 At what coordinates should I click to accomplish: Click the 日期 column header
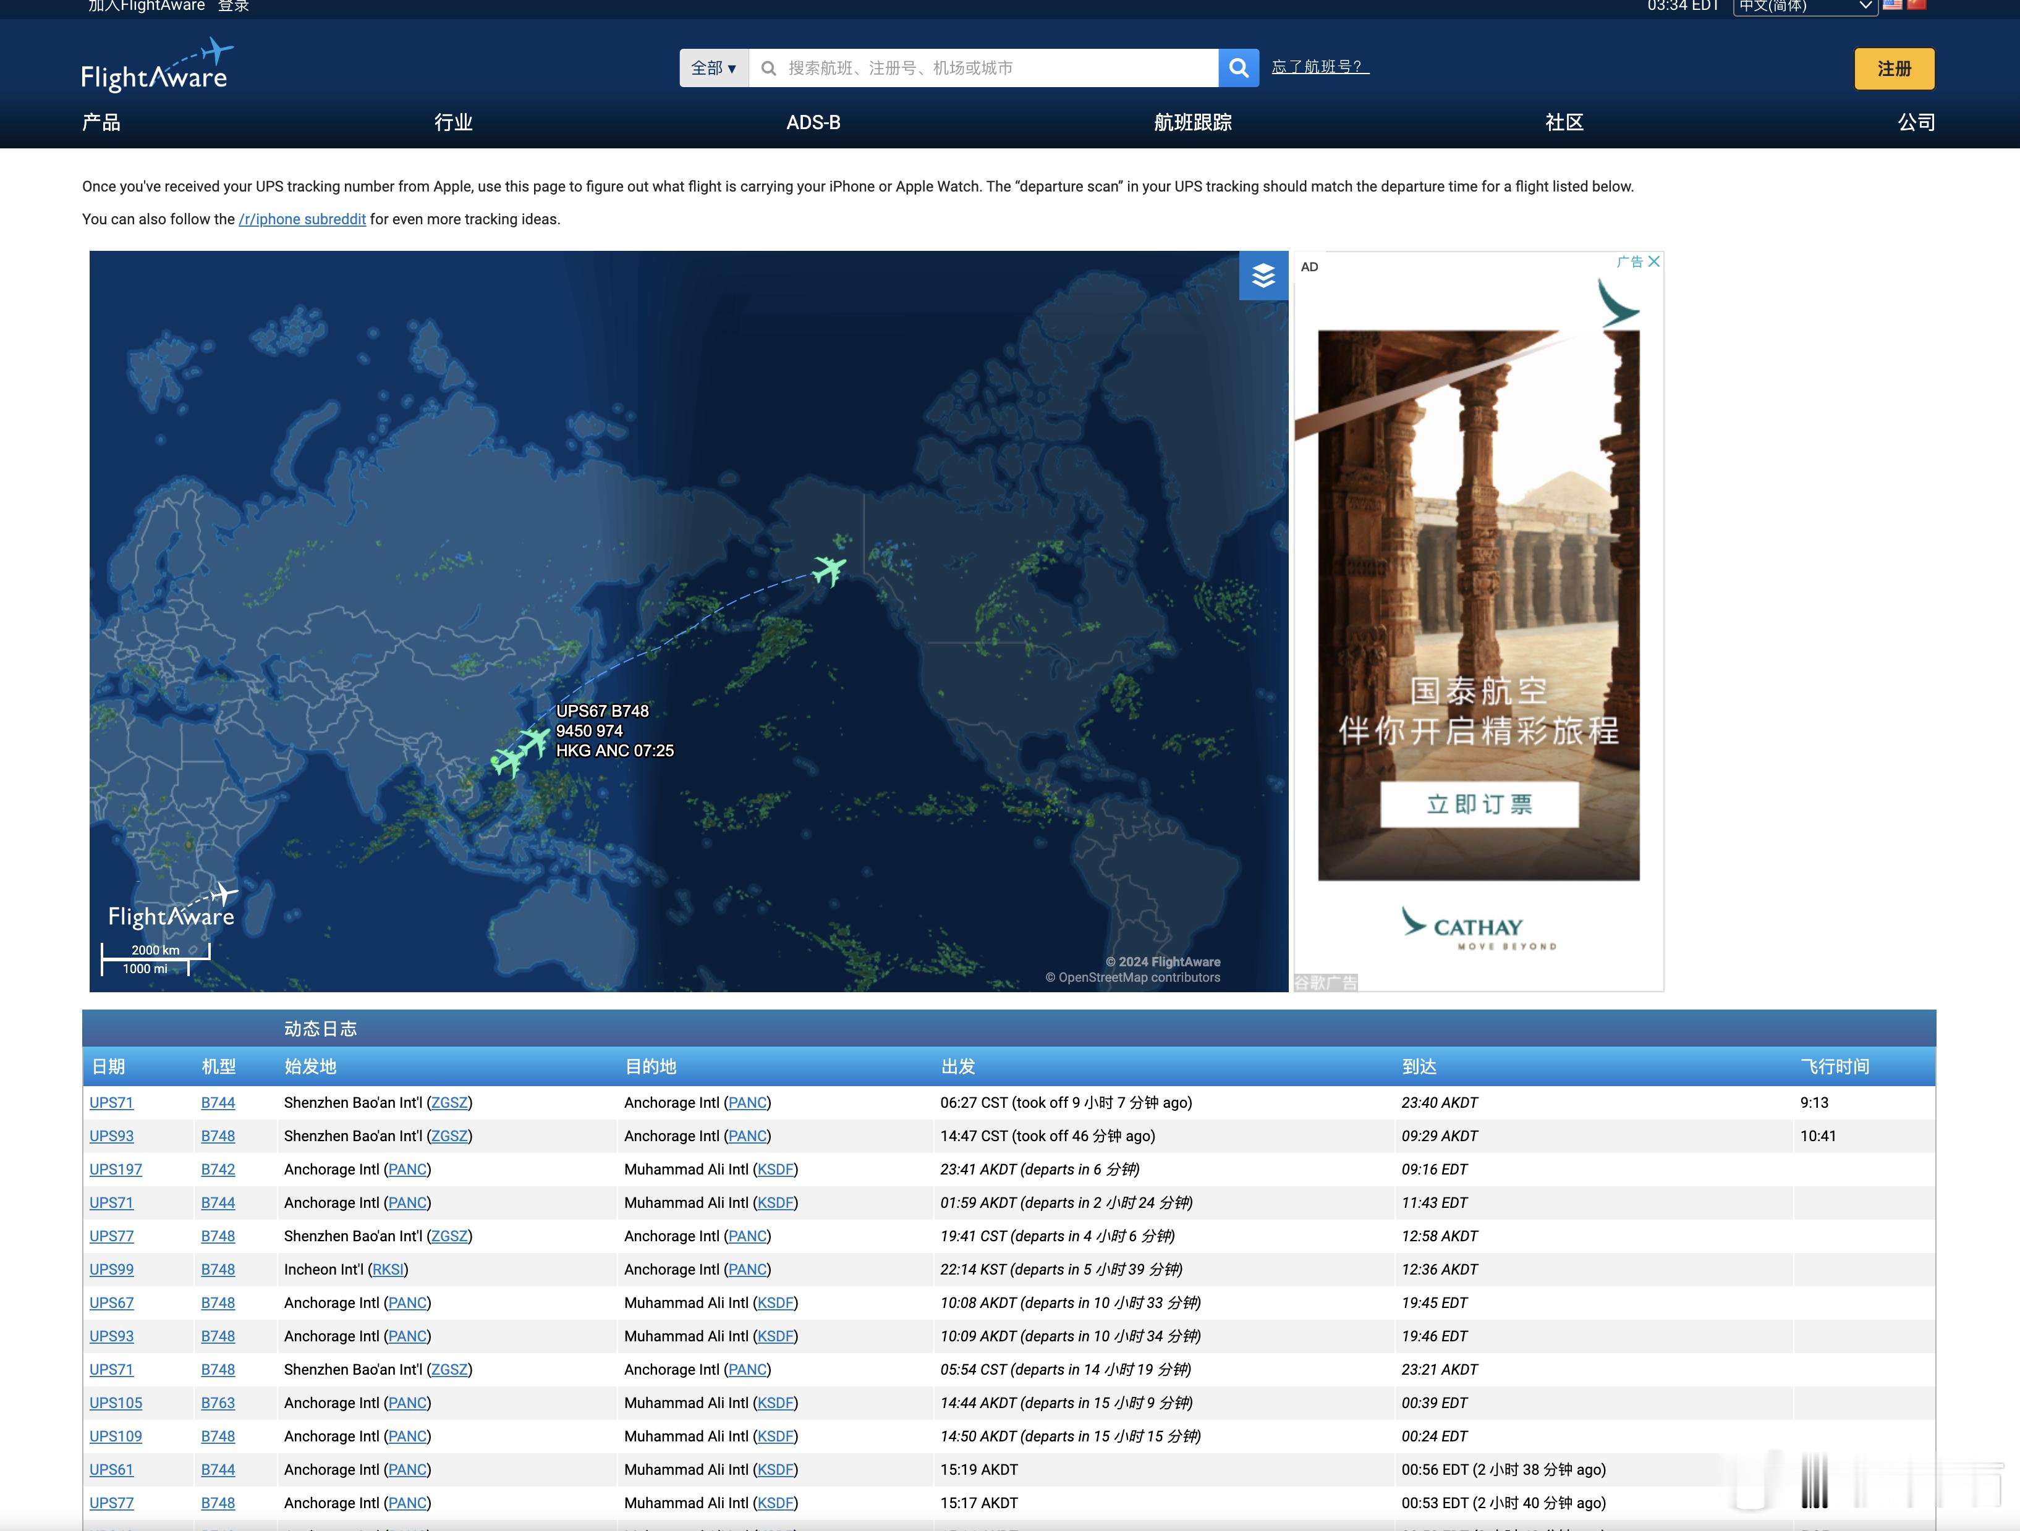click(x=109, y=1066)
